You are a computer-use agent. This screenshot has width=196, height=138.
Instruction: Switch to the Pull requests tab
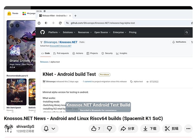(x=61, y=53)
